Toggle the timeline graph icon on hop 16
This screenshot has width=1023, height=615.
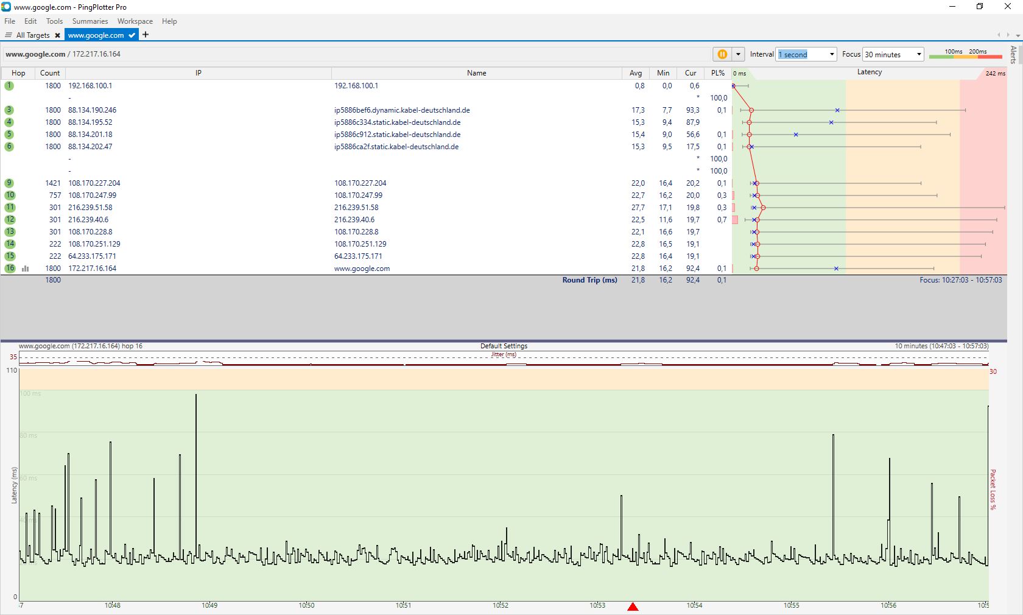pyautogui.click(x=26, y=269)
